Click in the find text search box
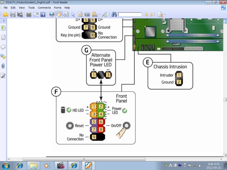 130,14
